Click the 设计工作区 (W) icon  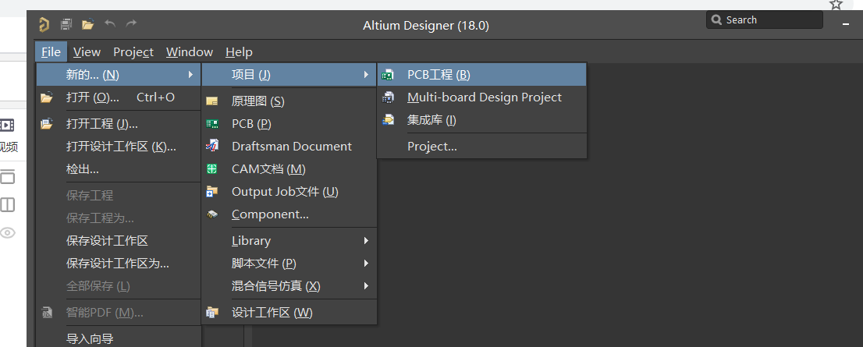[212, 313]
